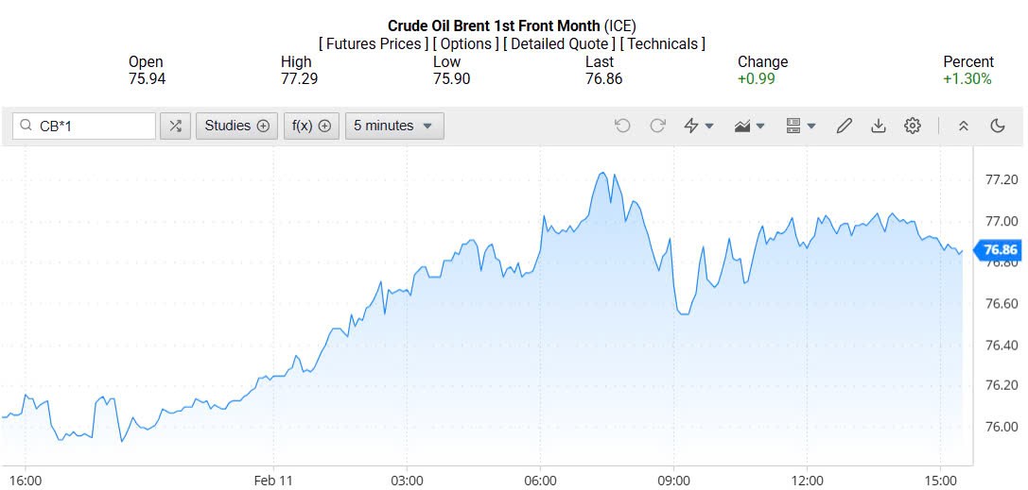Click the f(x) expression button
Screen dimensions: 1028x490
(311, 126)
